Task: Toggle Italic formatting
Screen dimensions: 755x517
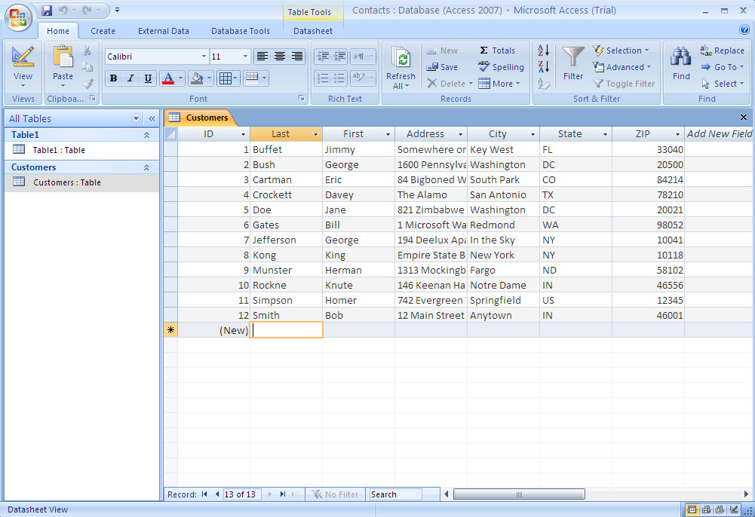Action: (x=130, y=78)
